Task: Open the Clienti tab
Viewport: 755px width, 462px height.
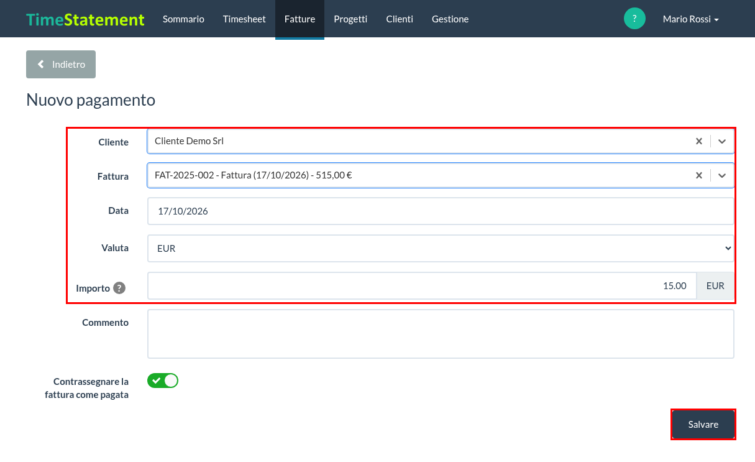Action: (400, 19)
